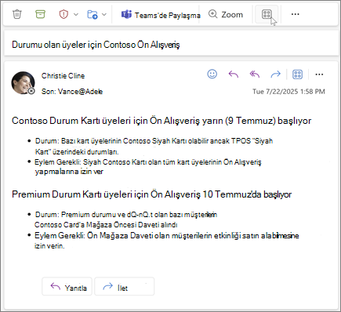The image size is (341, 312).
Task: Forward using the arrow icon in message header
Action: point(276,74)
